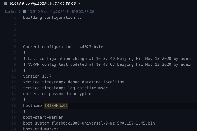Place cursor on the Building configuration line
Image resolution: width=197 pixels, height=131 pixels.
52,18
